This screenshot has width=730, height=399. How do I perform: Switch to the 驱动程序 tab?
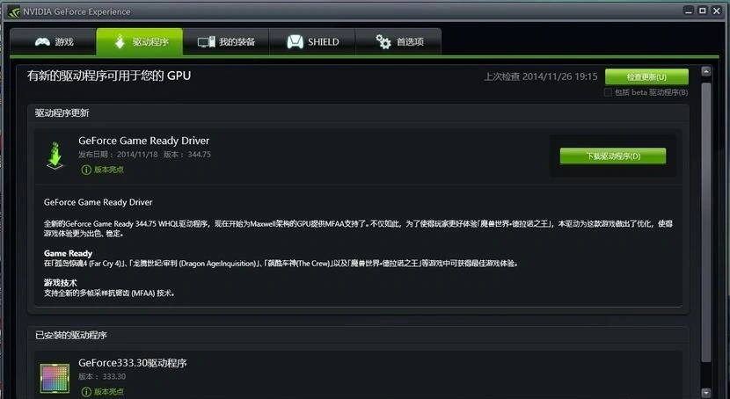(x=138, y=42)
